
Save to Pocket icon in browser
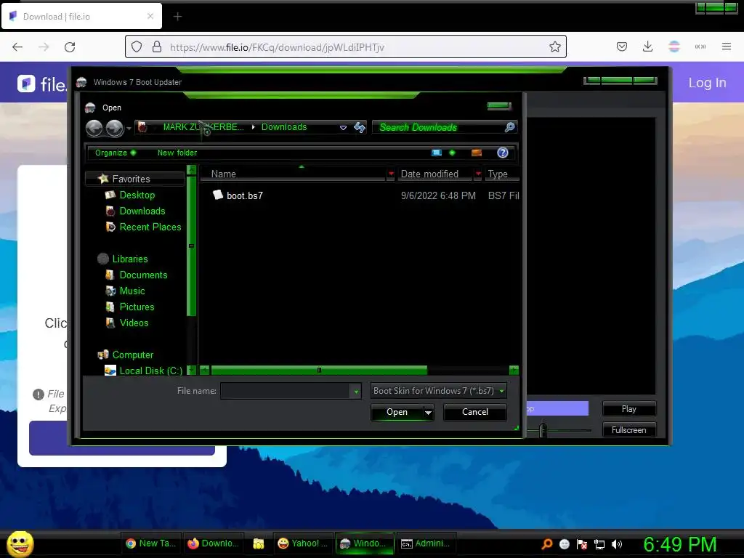point(622,46)
